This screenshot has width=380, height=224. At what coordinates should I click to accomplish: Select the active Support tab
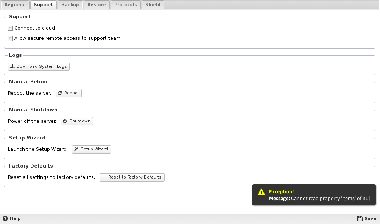pyautogui.click(x=44, y=5)
